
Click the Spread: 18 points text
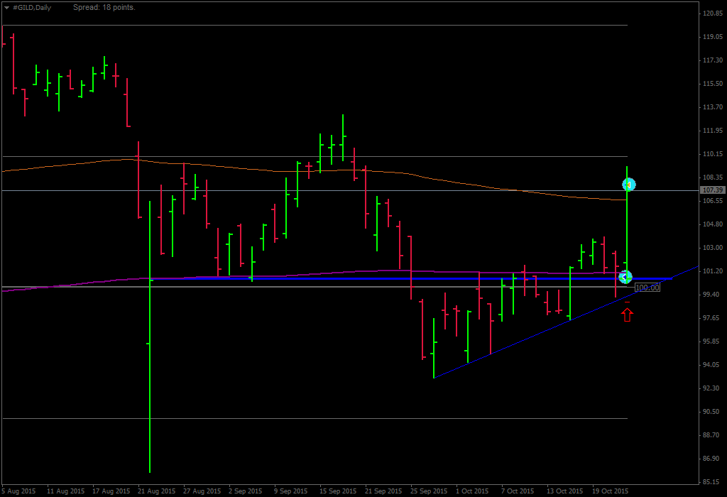(104, 7)
